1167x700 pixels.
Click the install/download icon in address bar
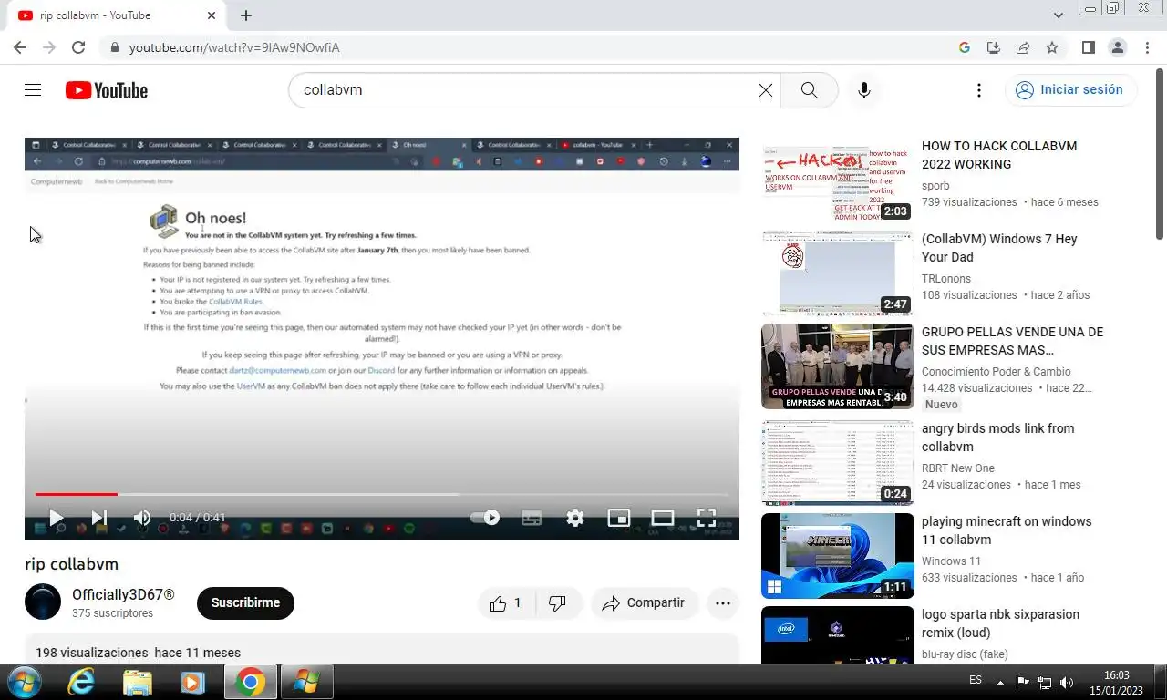tap(994, 47)
